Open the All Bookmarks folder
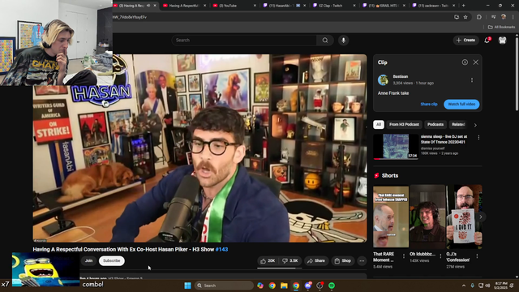 click(501, 27)
